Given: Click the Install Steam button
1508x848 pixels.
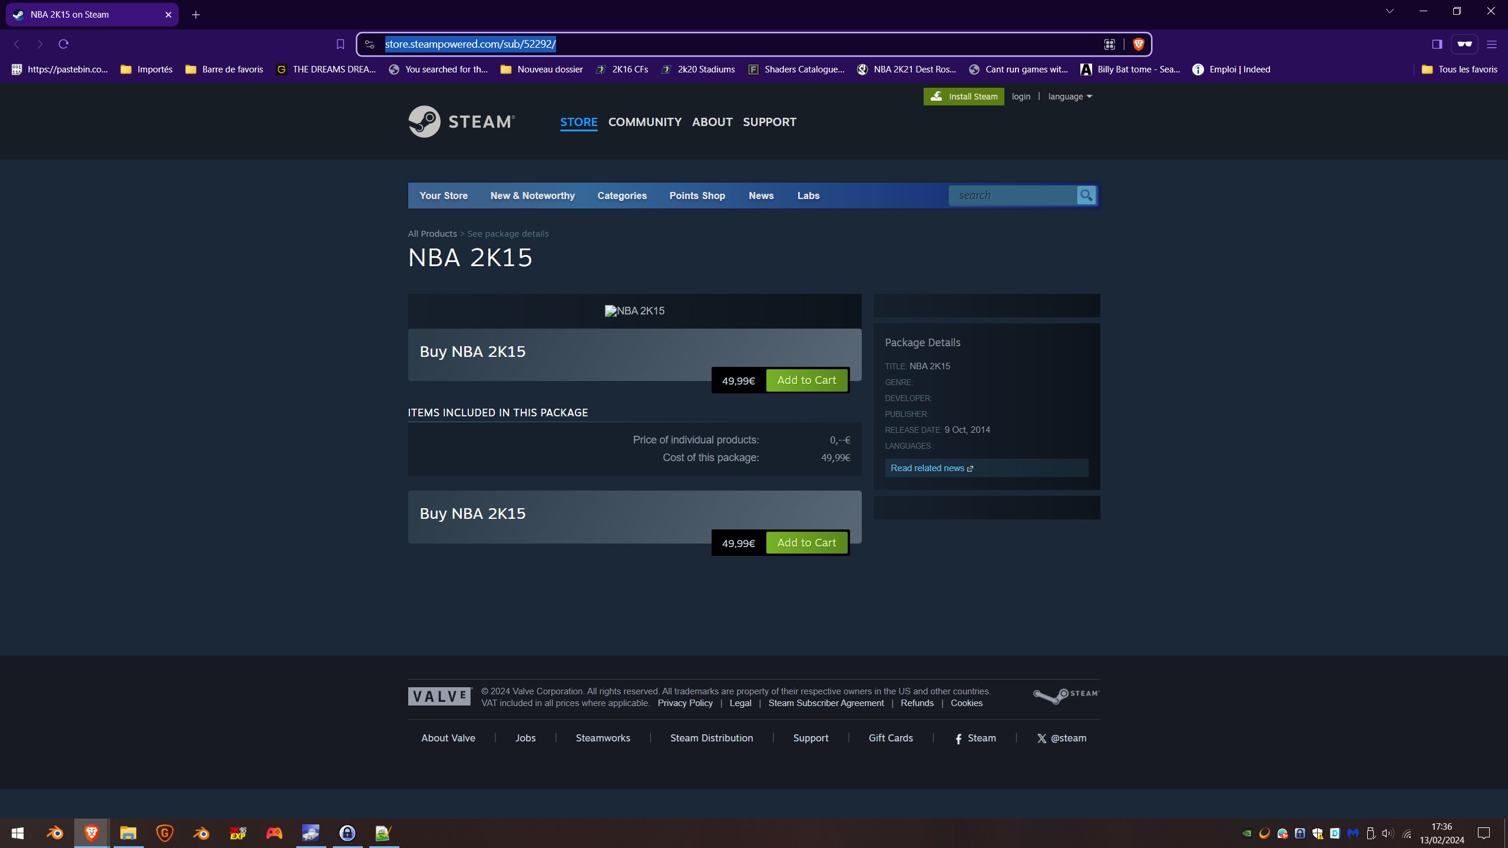Looking at the screenshot, I should click(964, 97).
